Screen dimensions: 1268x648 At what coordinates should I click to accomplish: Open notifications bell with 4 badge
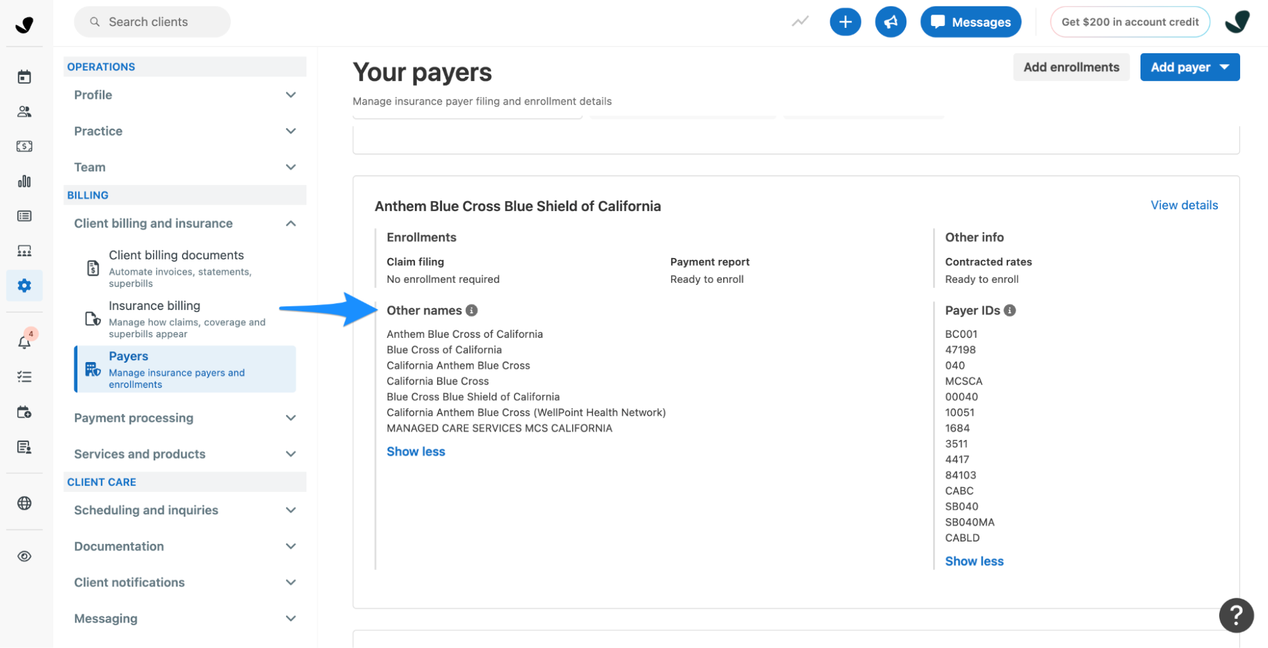tap(24, 342)
